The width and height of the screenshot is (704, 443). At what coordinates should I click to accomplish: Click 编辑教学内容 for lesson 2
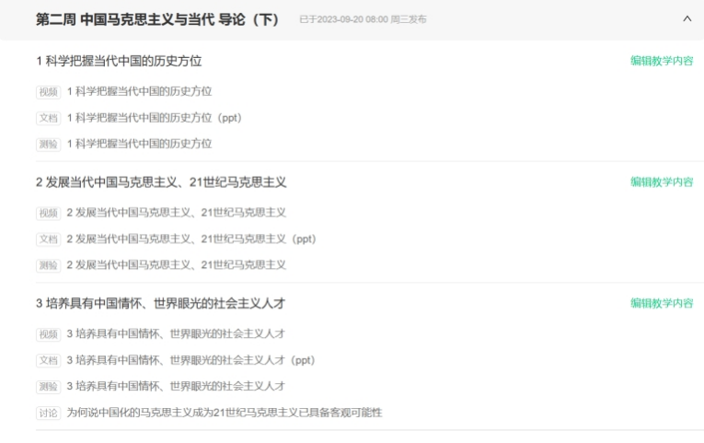(x=662, y=181)
